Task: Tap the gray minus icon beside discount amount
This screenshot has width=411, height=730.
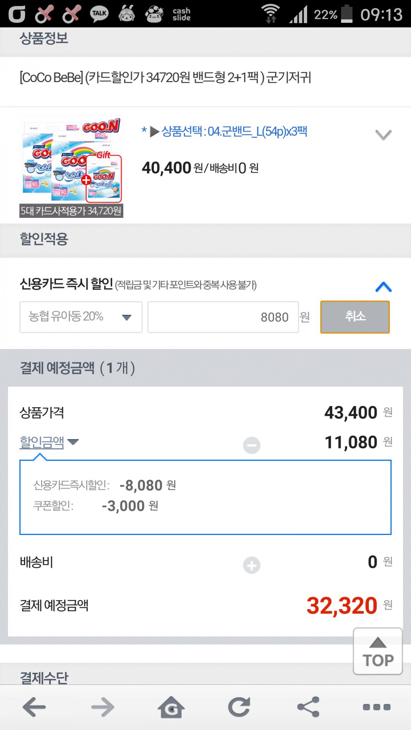Action: (x=252, y=445)
